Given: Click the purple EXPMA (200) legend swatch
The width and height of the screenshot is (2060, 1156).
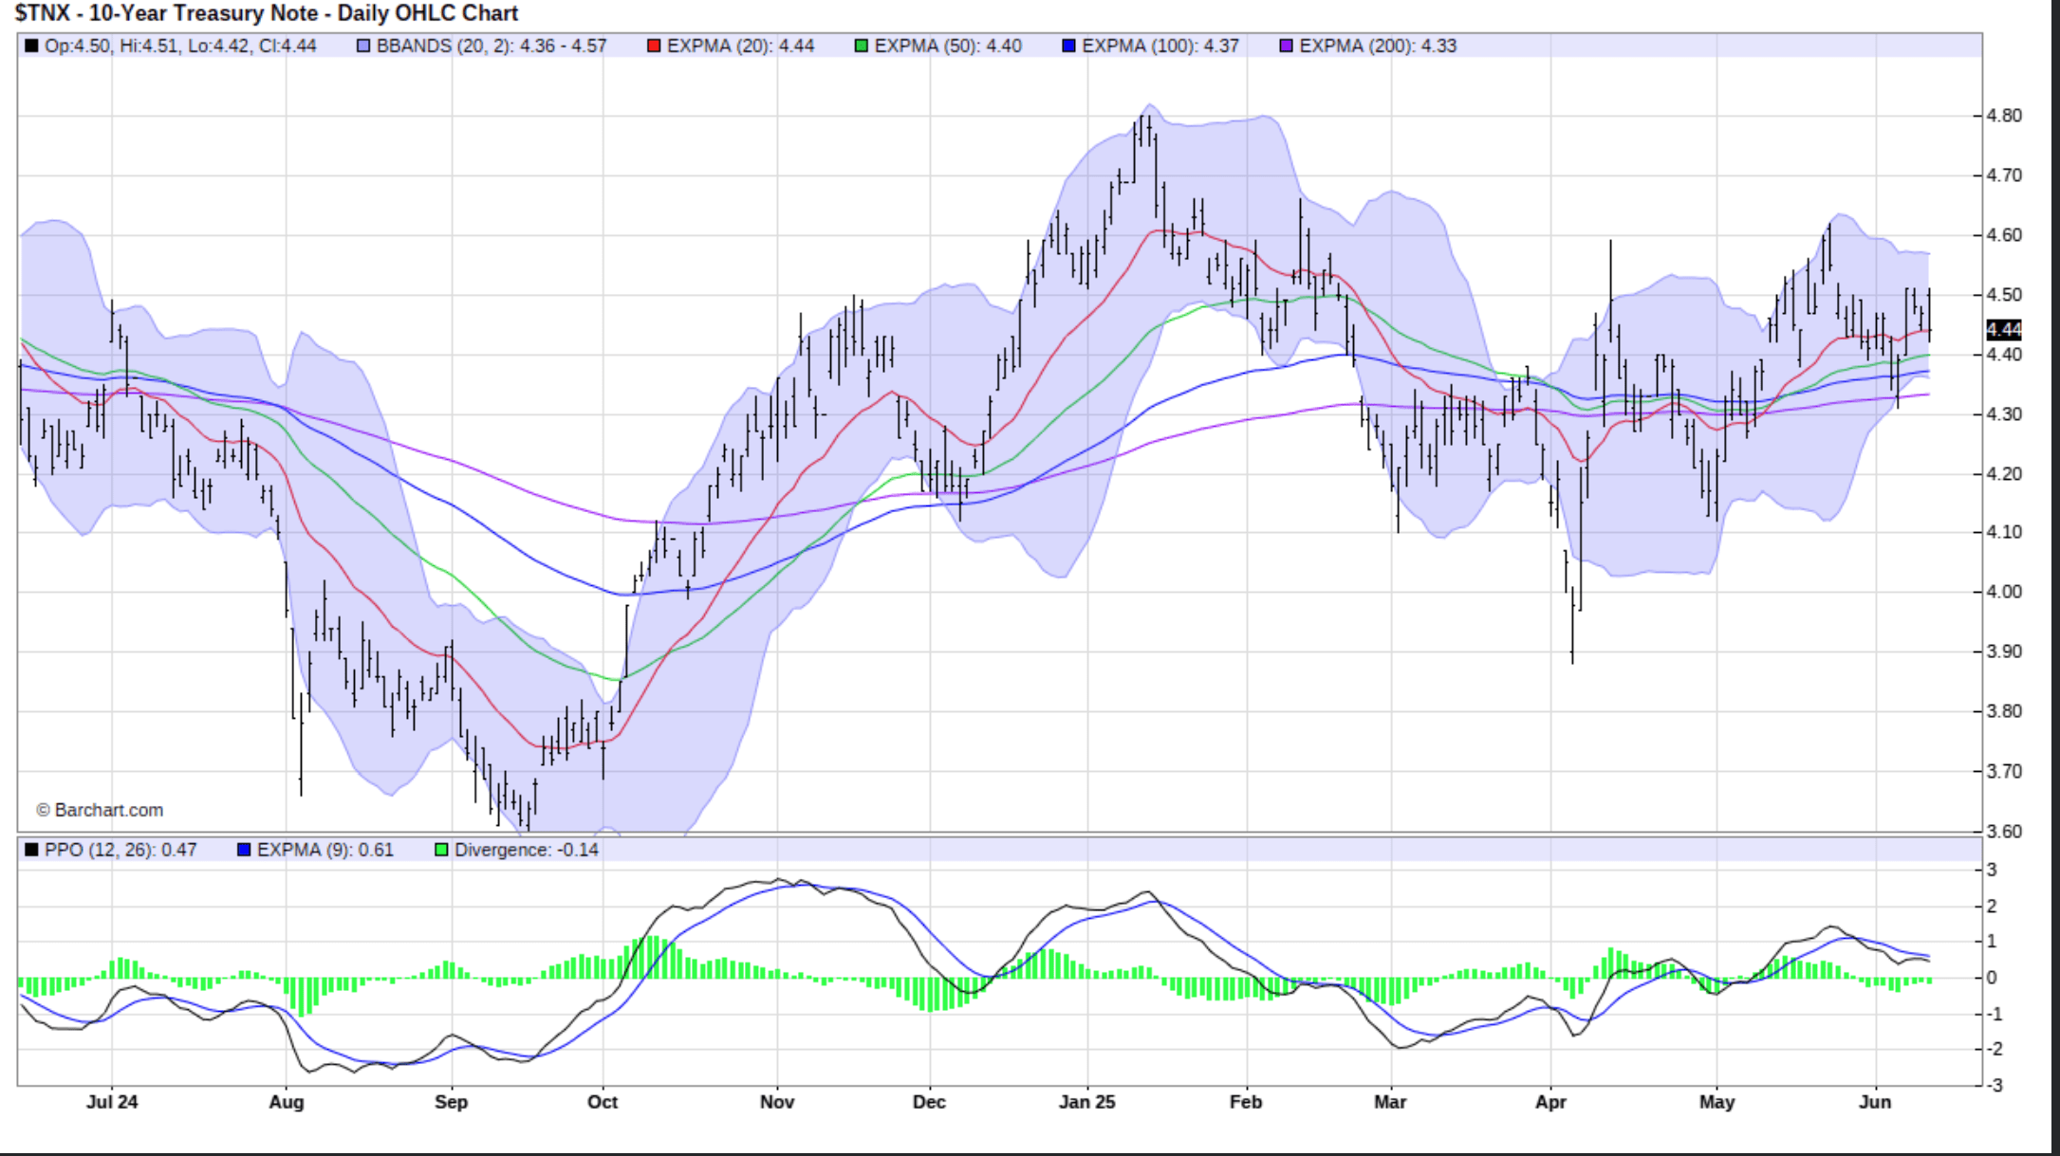Looking at the screenshot, I should tap(1287, 46).
